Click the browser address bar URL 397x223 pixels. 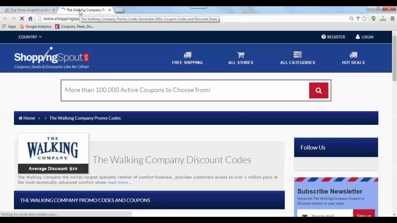coord(61,19)
